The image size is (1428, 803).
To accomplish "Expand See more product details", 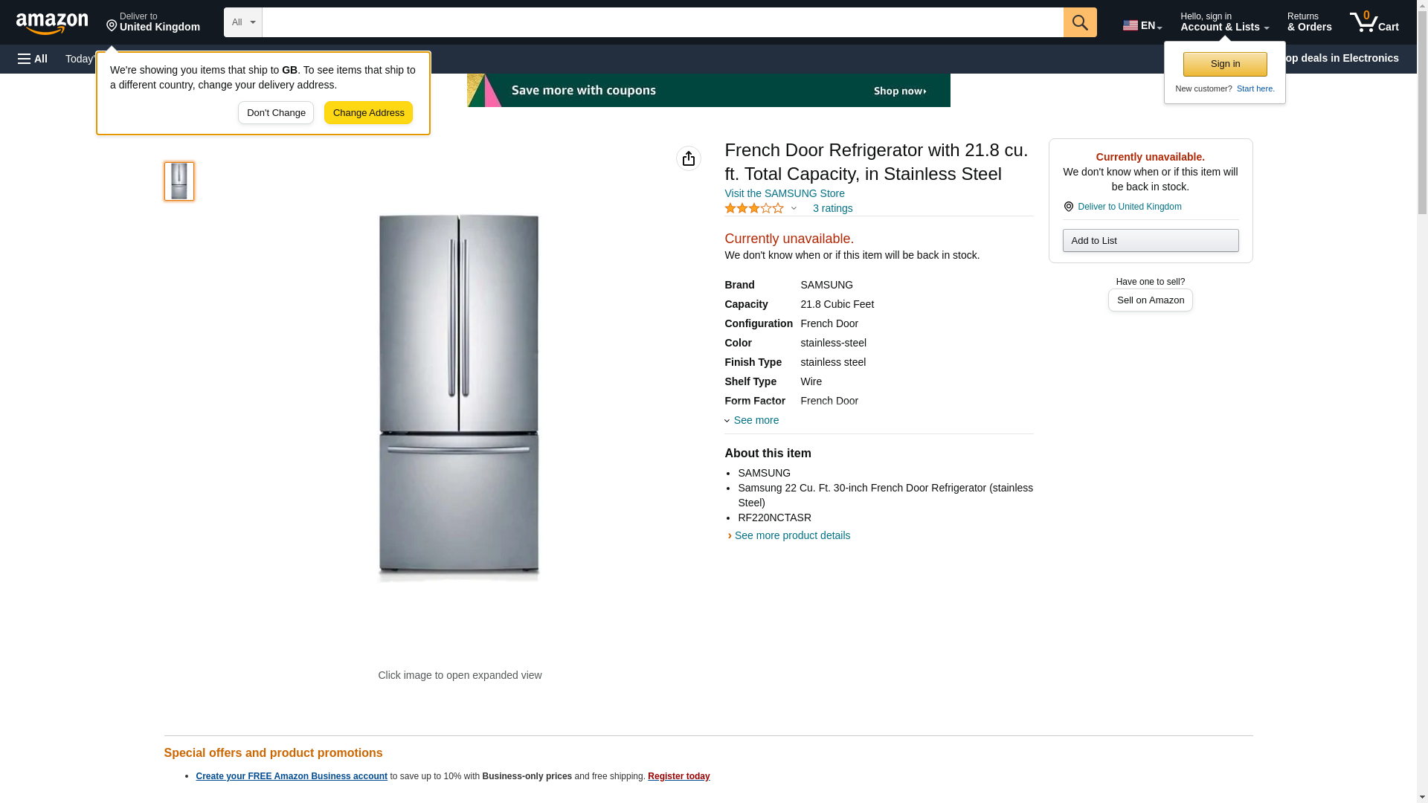I will (791, 535).
